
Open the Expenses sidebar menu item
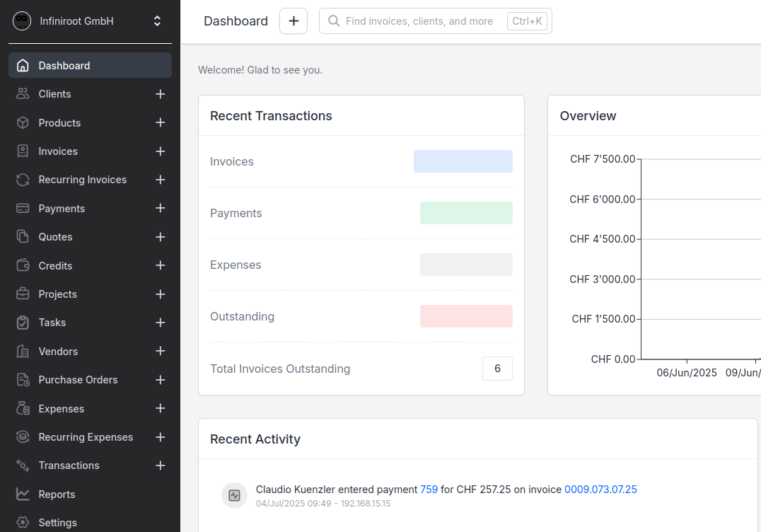[x=61, y=409]
